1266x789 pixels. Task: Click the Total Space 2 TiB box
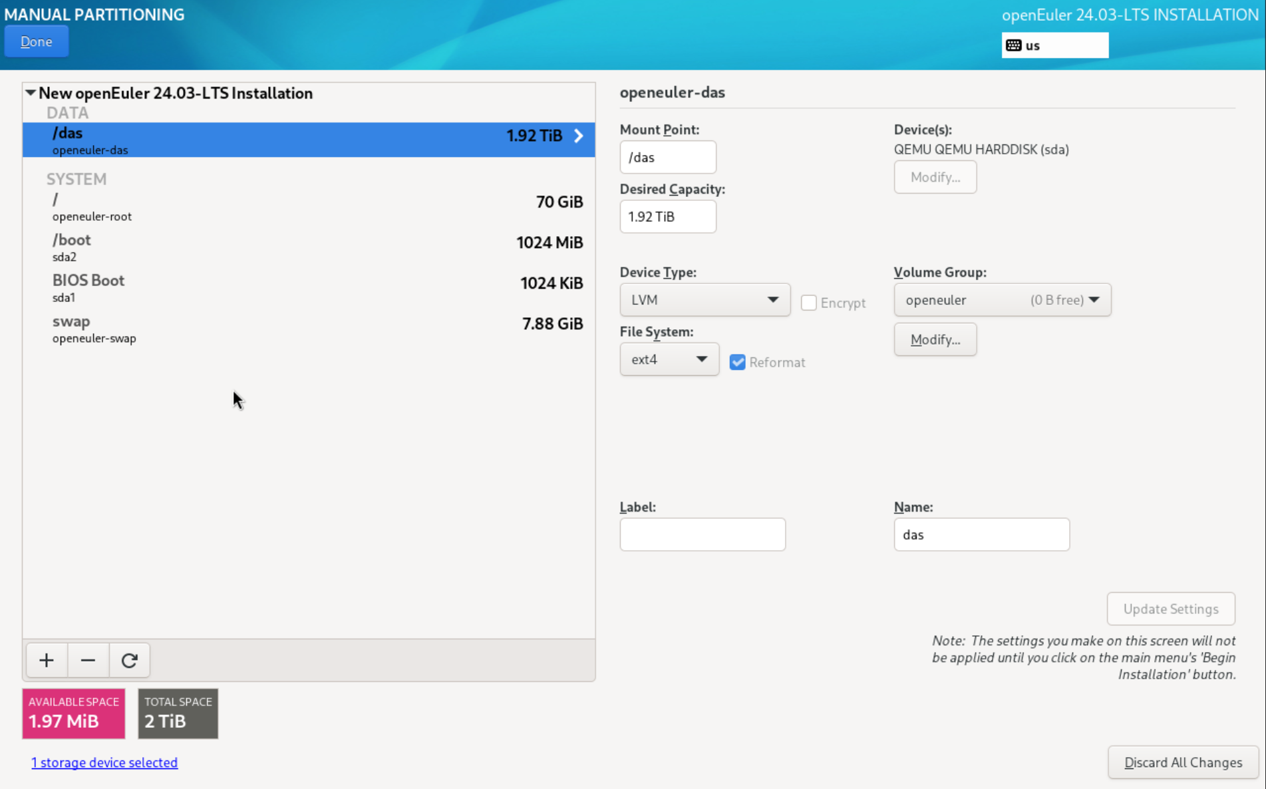coord(178,713)
